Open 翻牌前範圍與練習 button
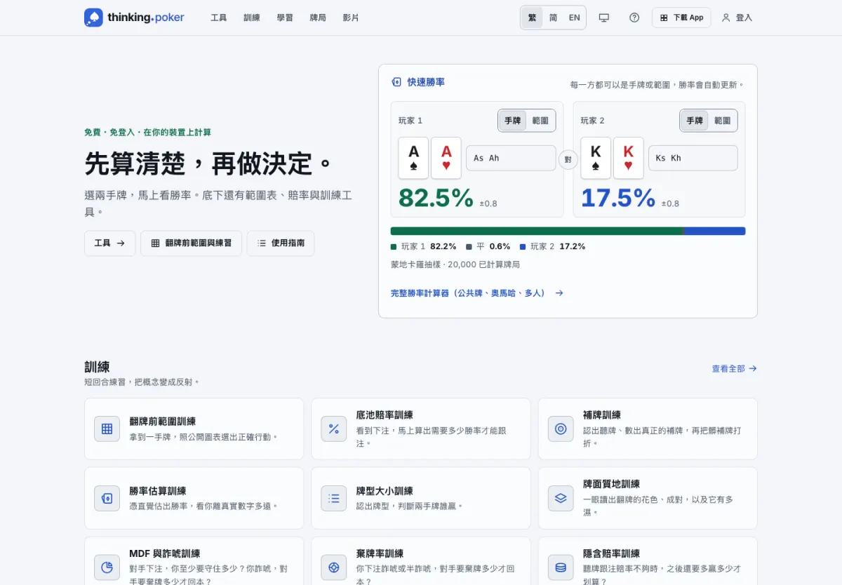 191,243
